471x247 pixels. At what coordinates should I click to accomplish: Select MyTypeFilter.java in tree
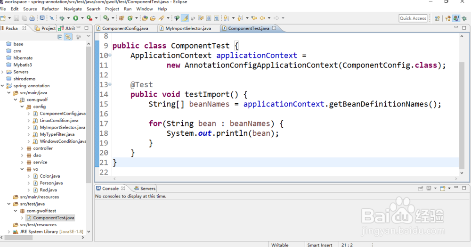[x=57, y=134]
